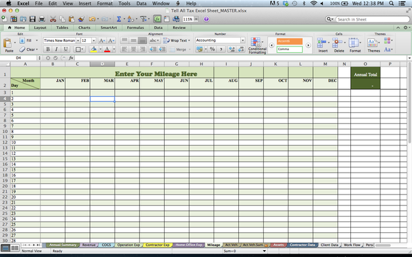Viewport: 412px width, 257px height.
Task: Click the Decrease Decimal icon
Action: [241, 49]
